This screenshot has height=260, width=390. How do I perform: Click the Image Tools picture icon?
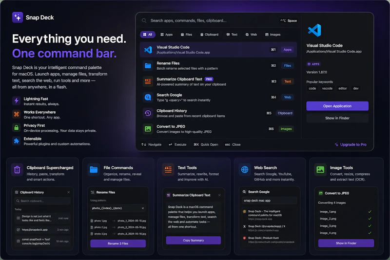coord(320,170)
